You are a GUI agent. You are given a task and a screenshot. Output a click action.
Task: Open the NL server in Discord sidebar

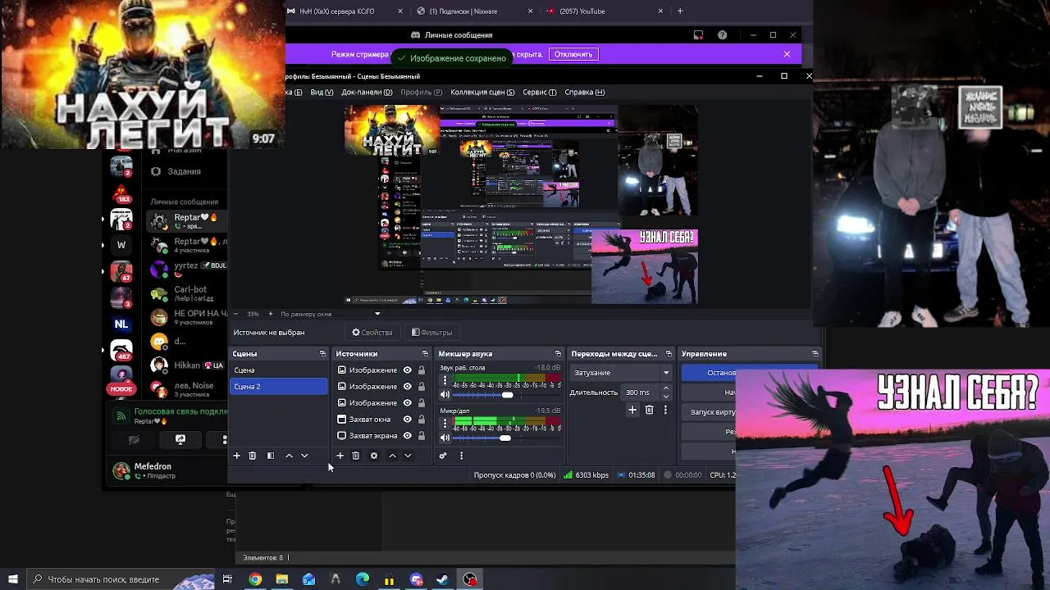click(121, 324)
